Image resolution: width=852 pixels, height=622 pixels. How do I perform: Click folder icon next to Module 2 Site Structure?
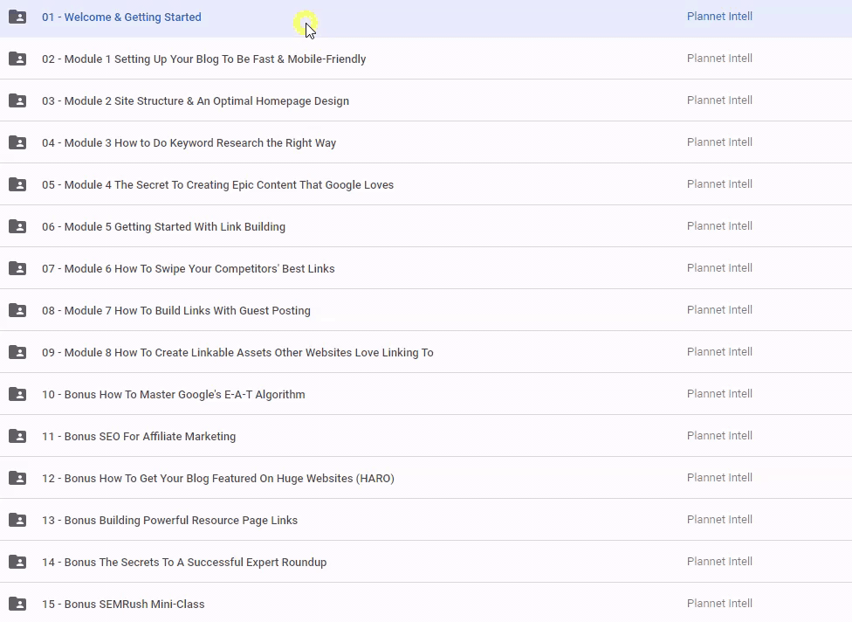pyautogui.click(x=17, y=100)
